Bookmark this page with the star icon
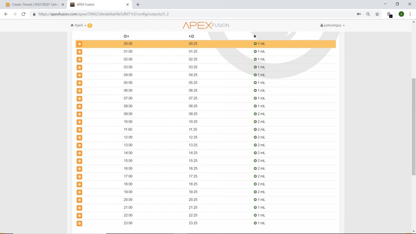Viewport: 416px width, 234px height. (377, 14)
